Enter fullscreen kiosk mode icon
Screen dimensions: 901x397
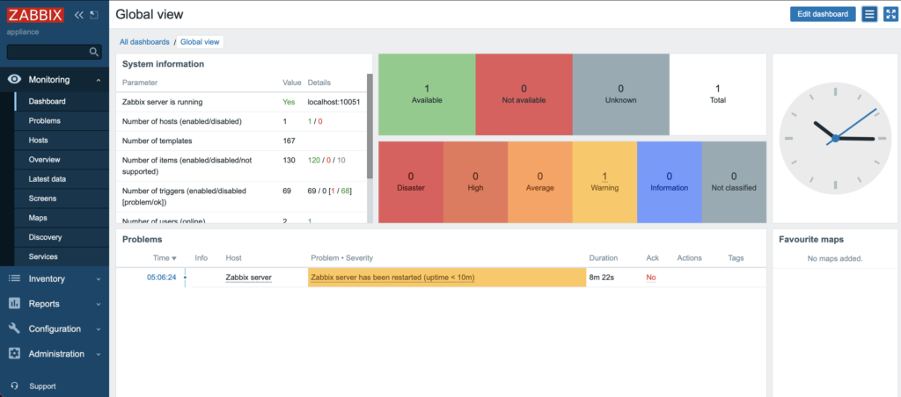pyautogui.click(x=890, y=14)
